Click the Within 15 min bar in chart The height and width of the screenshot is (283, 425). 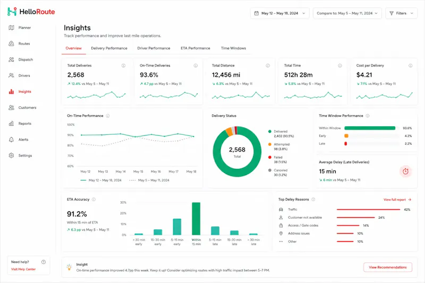(x=196, y=219)
